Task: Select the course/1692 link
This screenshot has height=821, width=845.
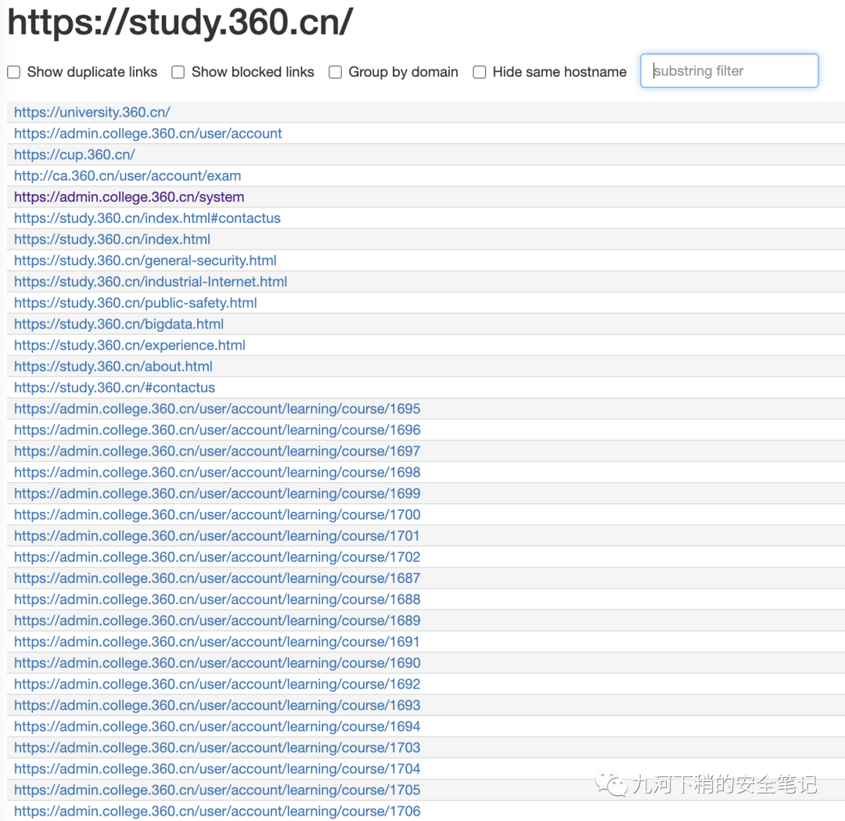Action: pyautogui.click(x=218, y=684)
